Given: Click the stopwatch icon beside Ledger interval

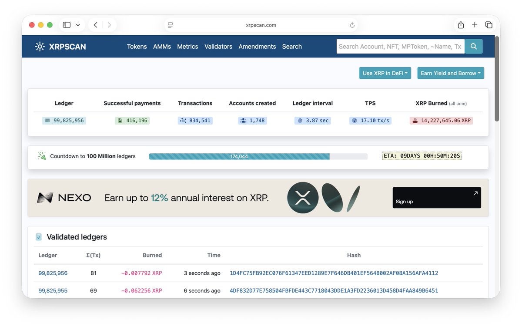Looking at the screenshot, I should point(302,120).
